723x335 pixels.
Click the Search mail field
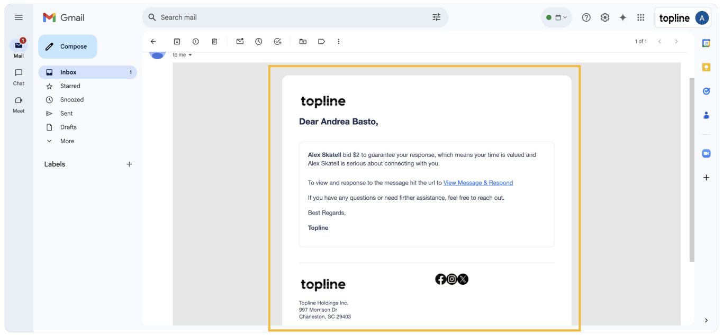click(x=295, y=17)
